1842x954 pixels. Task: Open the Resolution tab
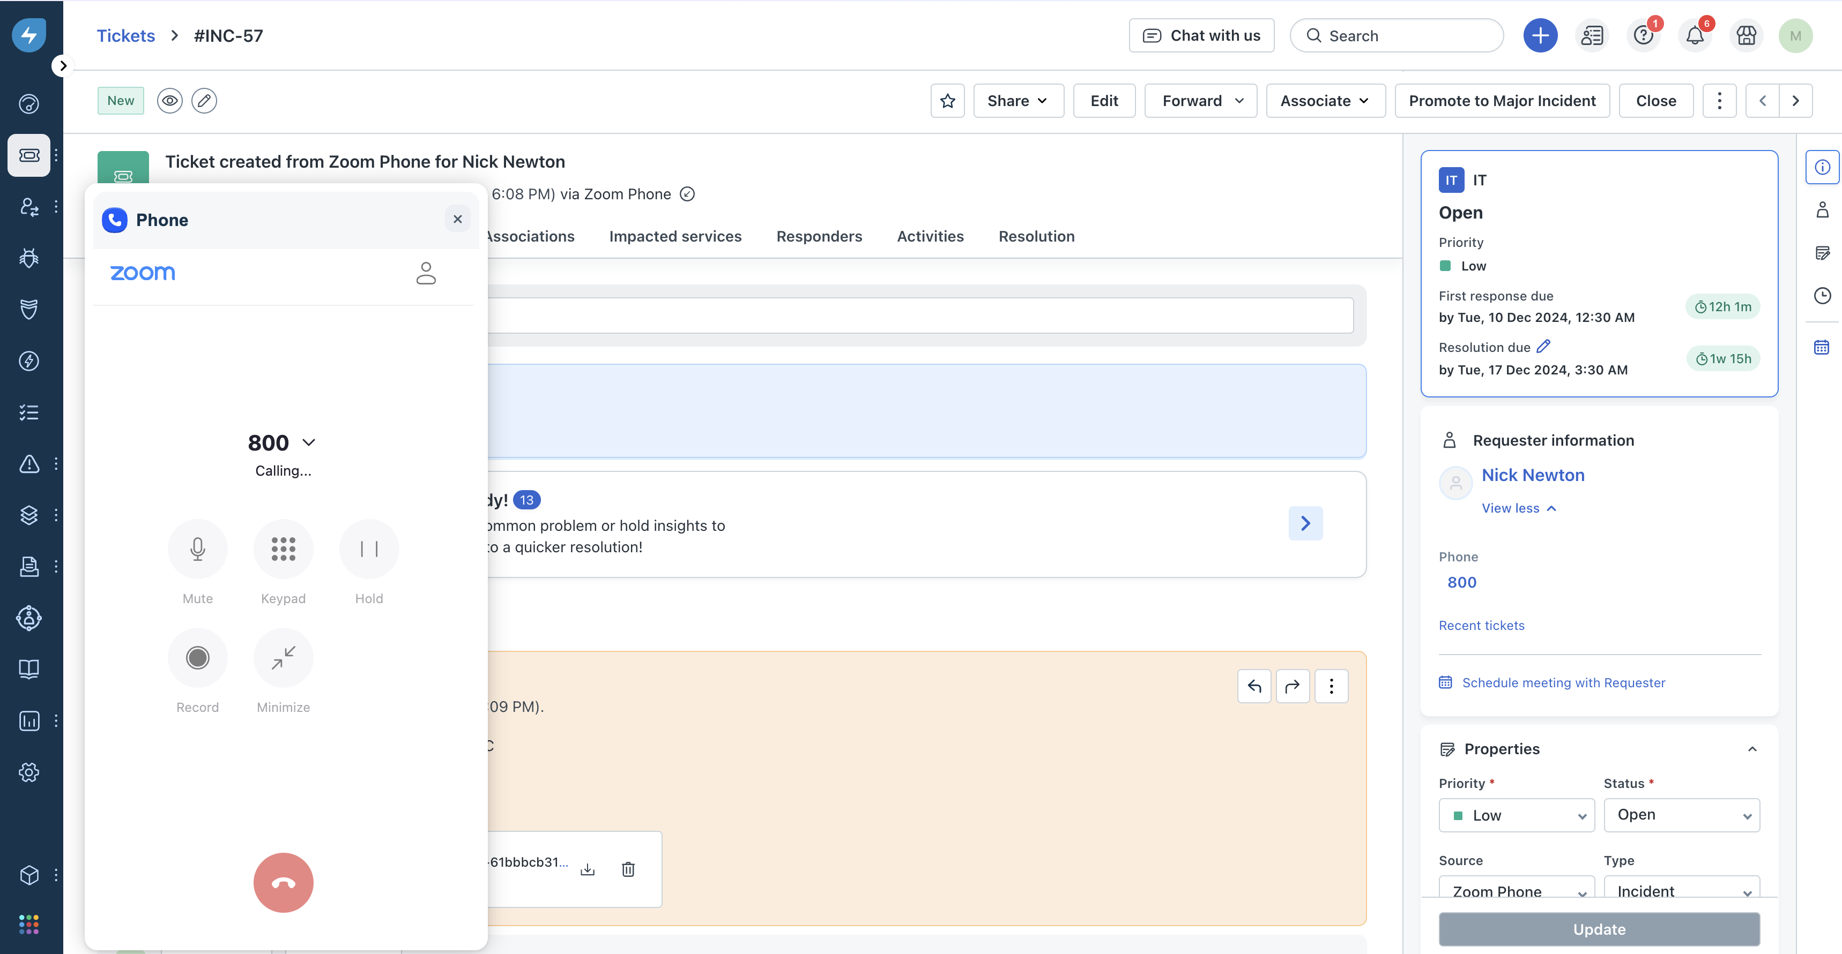pos(1036,237)
